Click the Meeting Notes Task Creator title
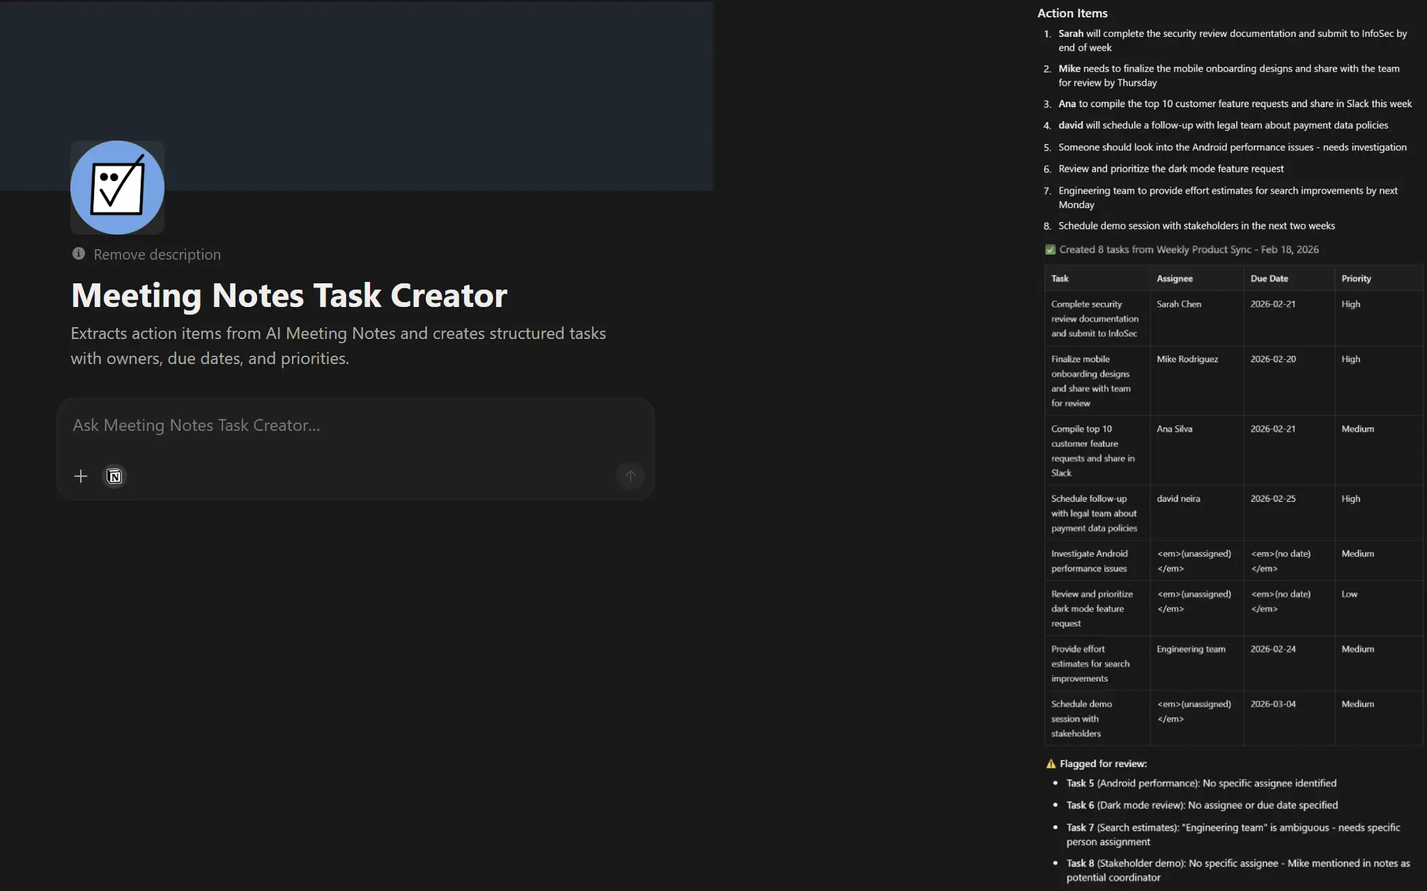This screenshot has height=891, width=1427. click(288, 294)
